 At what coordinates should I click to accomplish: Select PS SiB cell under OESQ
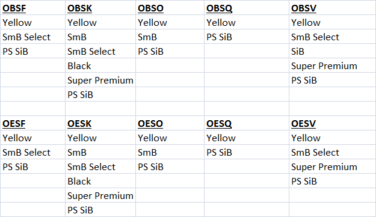coord(247,152)
